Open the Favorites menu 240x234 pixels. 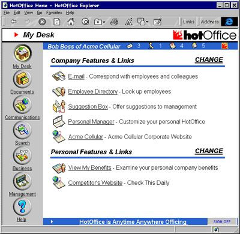point(54,13)
